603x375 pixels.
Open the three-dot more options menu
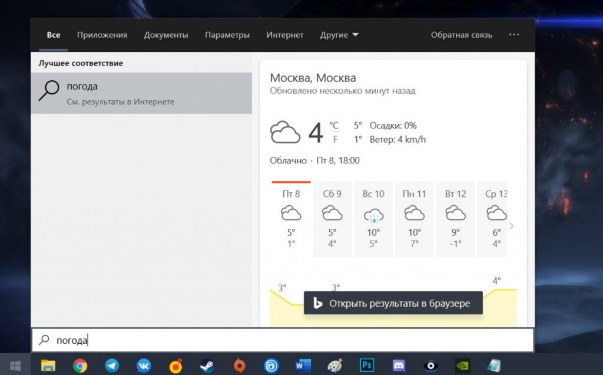(514, 35)
